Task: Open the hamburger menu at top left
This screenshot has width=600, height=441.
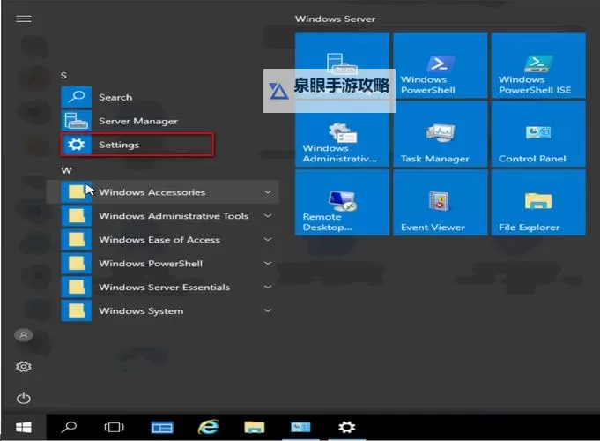Action: point(23,19)
